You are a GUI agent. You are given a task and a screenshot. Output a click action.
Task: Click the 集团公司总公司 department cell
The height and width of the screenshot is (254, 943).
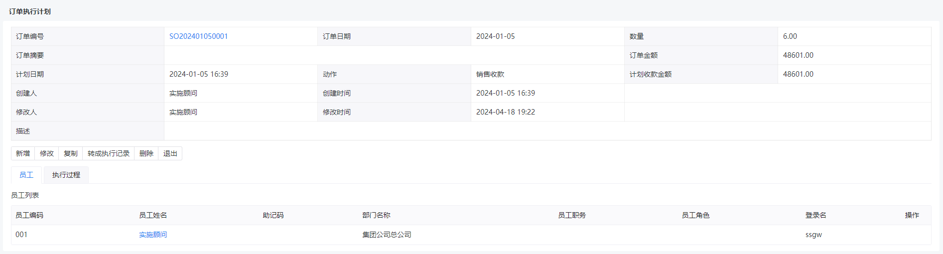pos(387,235)
